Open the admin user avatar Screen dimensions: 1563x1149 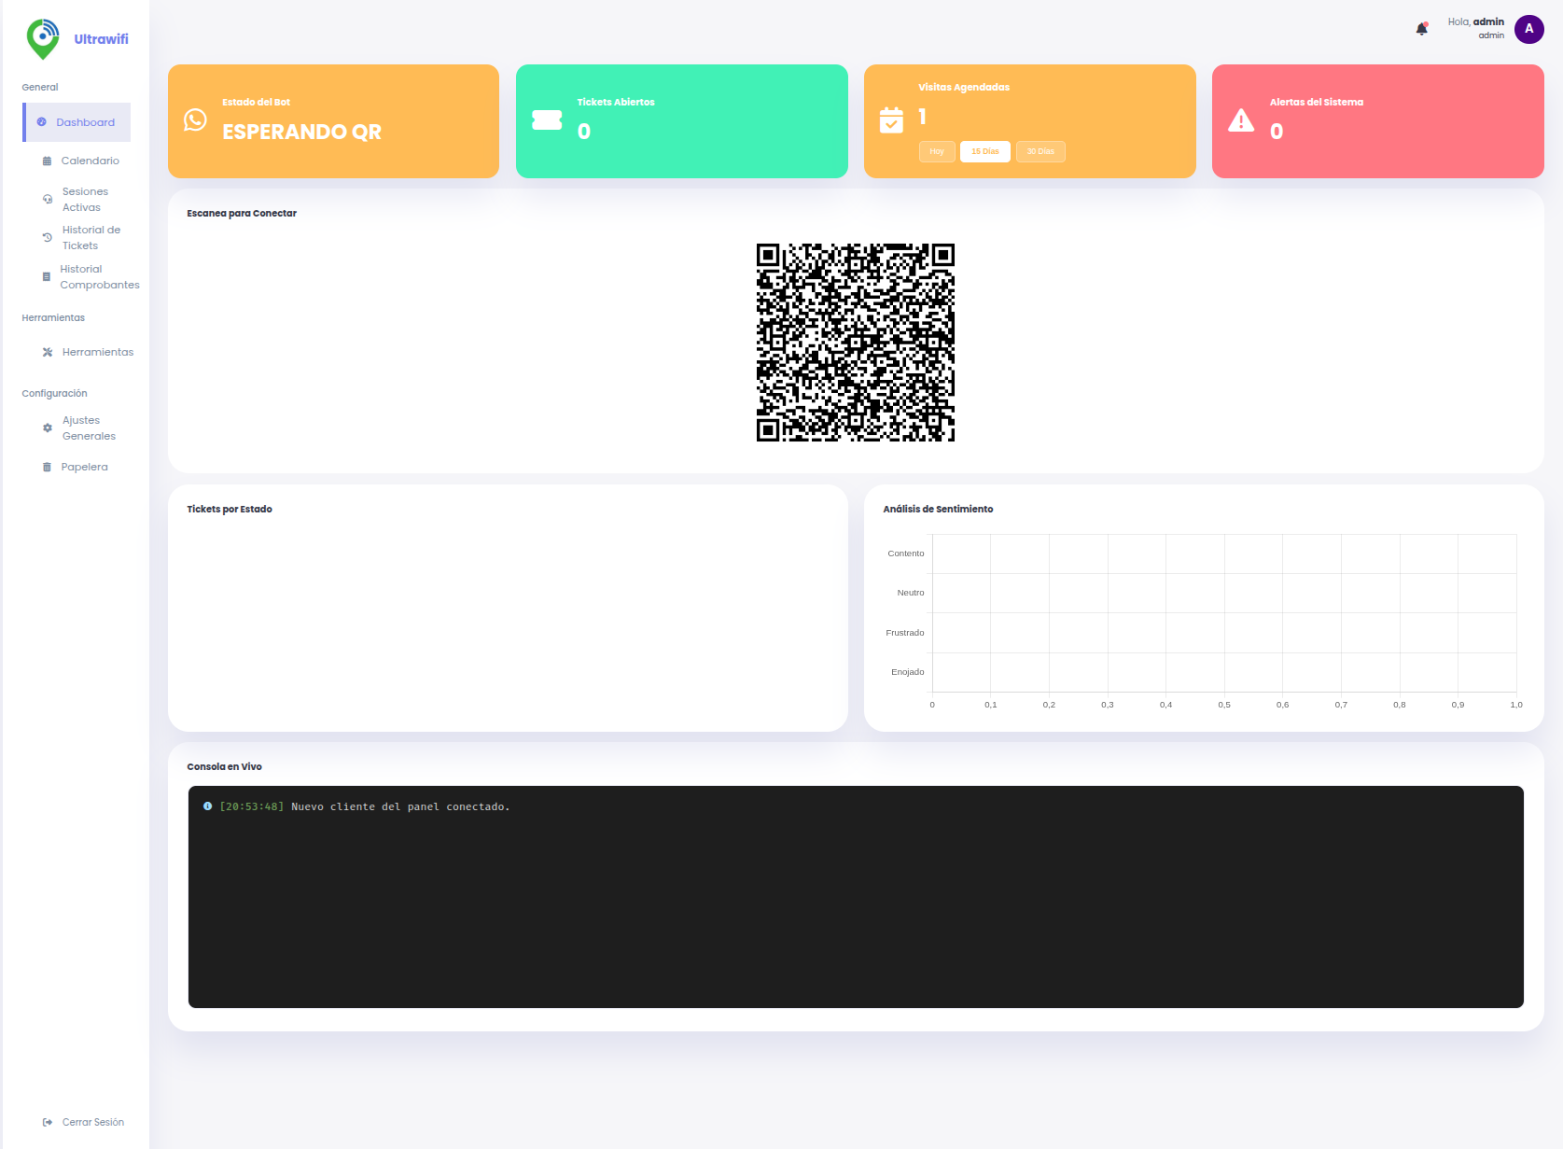pyautogui.click(x=1528, y=29)
